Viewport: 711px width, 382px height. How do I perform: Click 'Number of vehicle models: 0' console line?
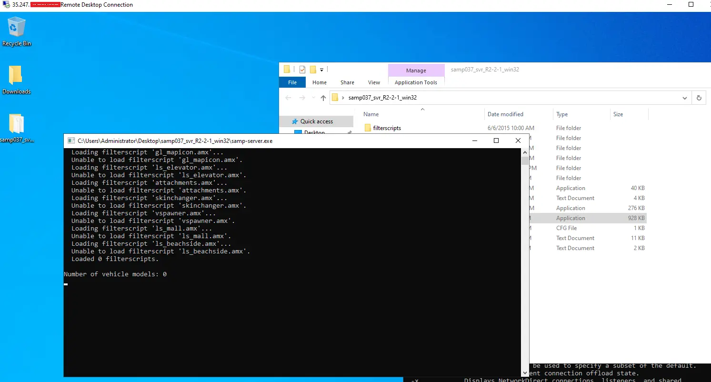click(115, 274)
